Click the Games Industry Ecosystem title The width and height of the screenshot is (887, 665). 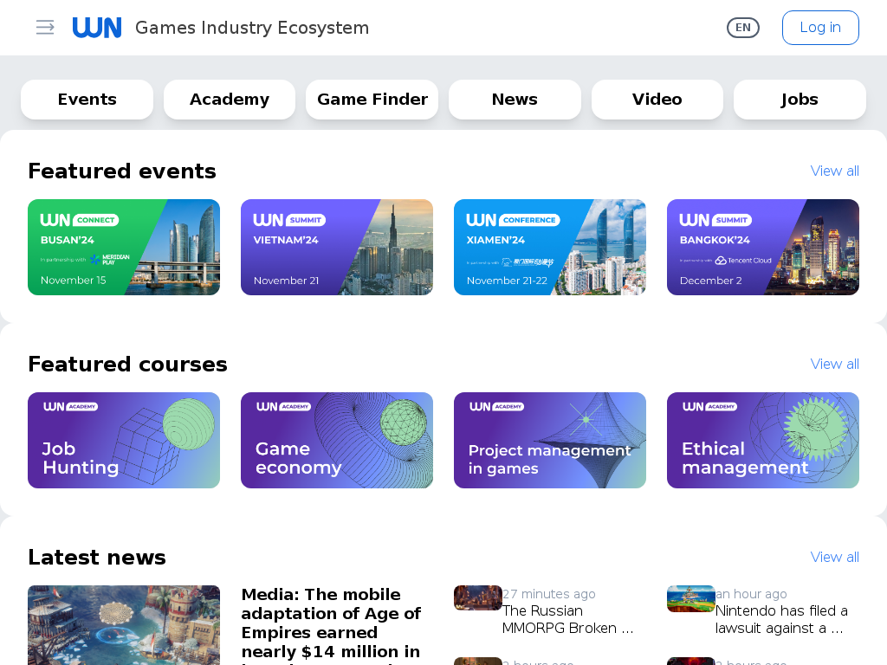(252, 28)
